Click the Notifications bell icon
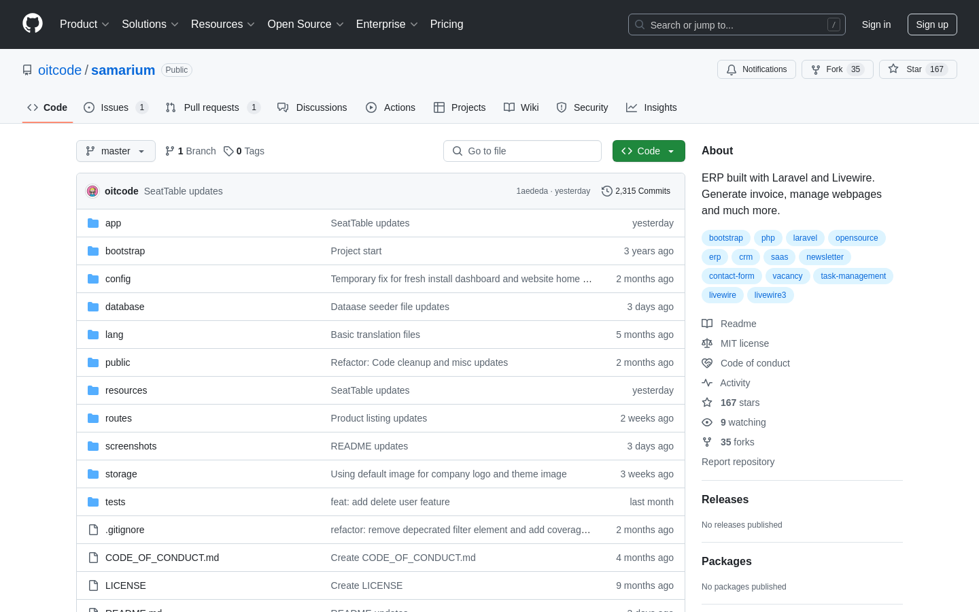 pos(732,69)
